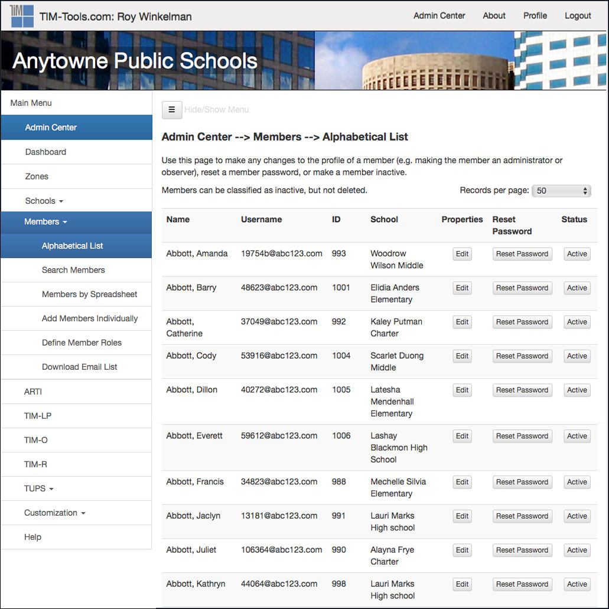Click the Anytowne Public Schools banner image
The height and width of the screenshot is (609, 609).
point(304,61)
